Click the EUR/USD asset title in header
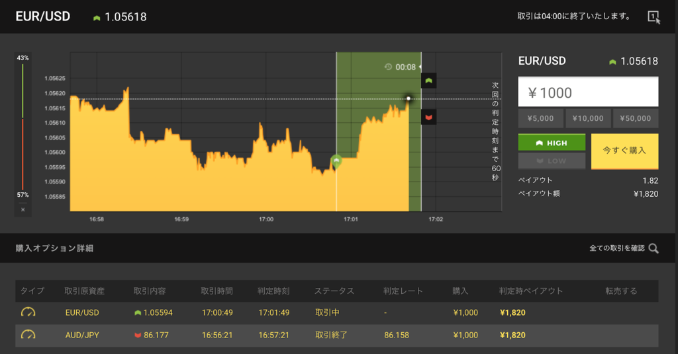The height and width of the screenshot is (354, 678). click(x=43, y=17)
